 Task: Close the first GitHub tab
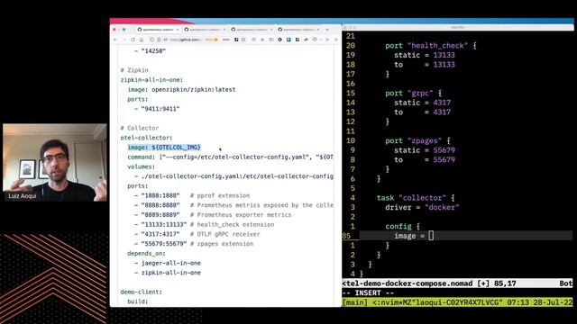pyautogui.click(x=178, y=30)
